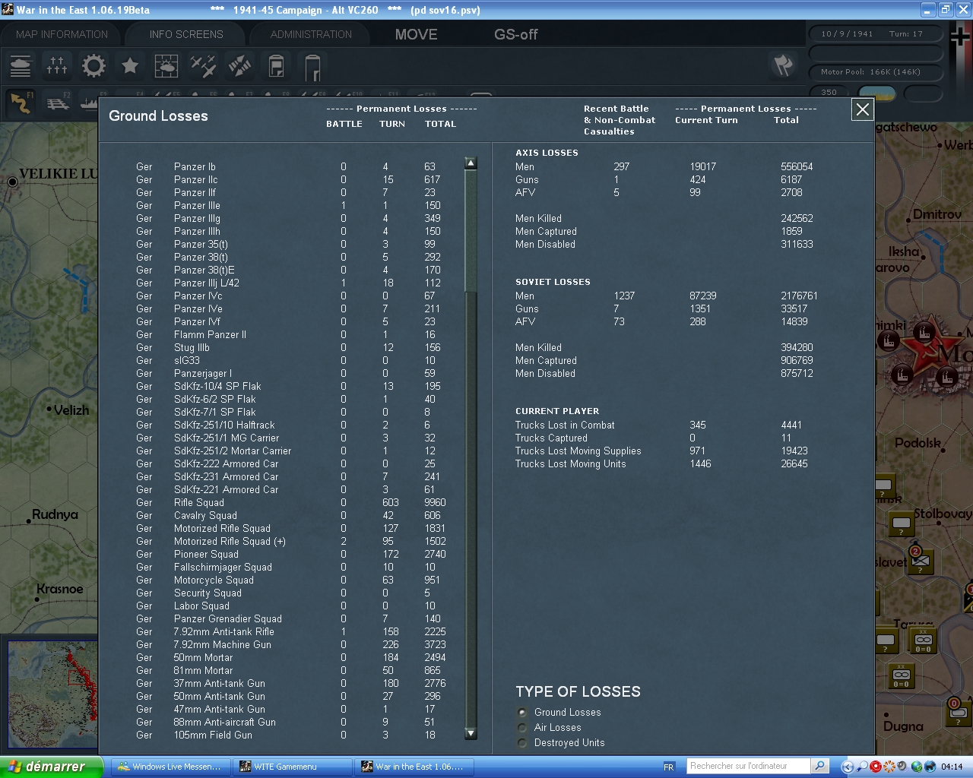
Task: Open the weather map toolbar icon
Action: [x=166, y=66]
